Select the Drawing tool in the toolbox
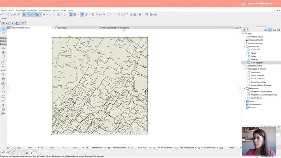This screenshot has width=281, height=158. [3, 114]
